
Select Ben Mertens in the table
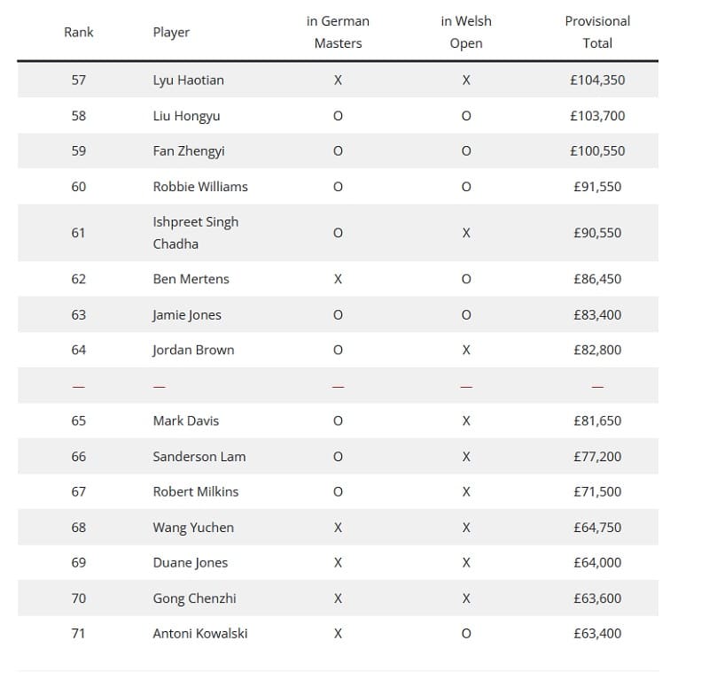(191, 279)
